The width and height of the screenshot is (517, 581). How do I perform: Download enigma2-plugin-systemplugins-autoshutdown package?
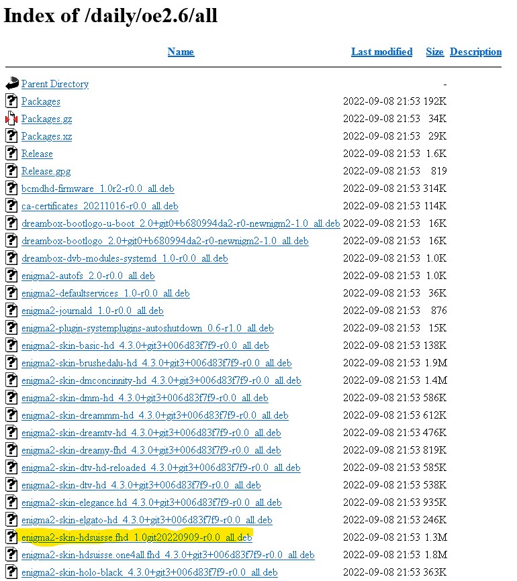tap(147, 328)
